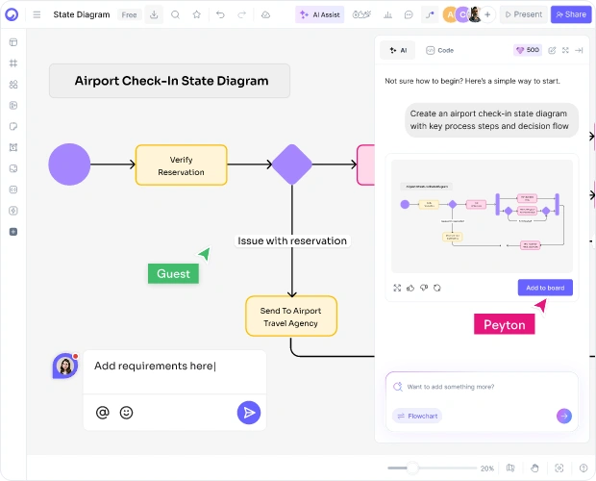Click the purple 'C' collaborator avatar
This screenshot has width=596, height=481.
(x=462, y=14)
